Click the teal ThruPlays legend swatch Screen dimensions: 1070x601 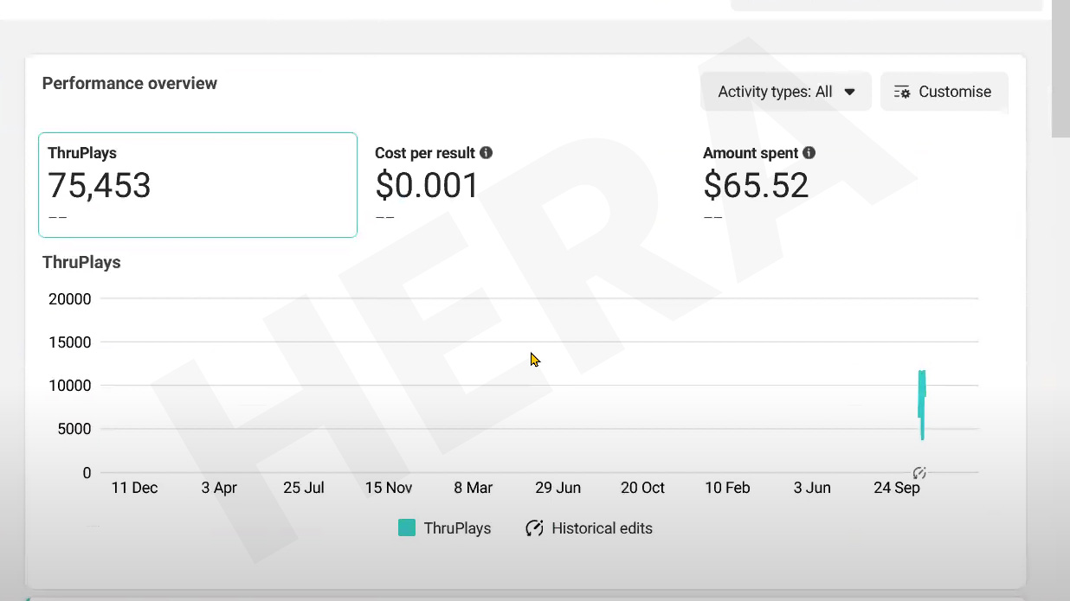[406, 528]
